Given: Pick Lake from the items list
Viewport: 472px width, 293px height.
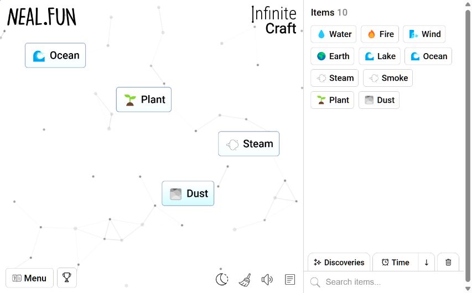Looking at the screenshot, I should [x=380, y=56].
